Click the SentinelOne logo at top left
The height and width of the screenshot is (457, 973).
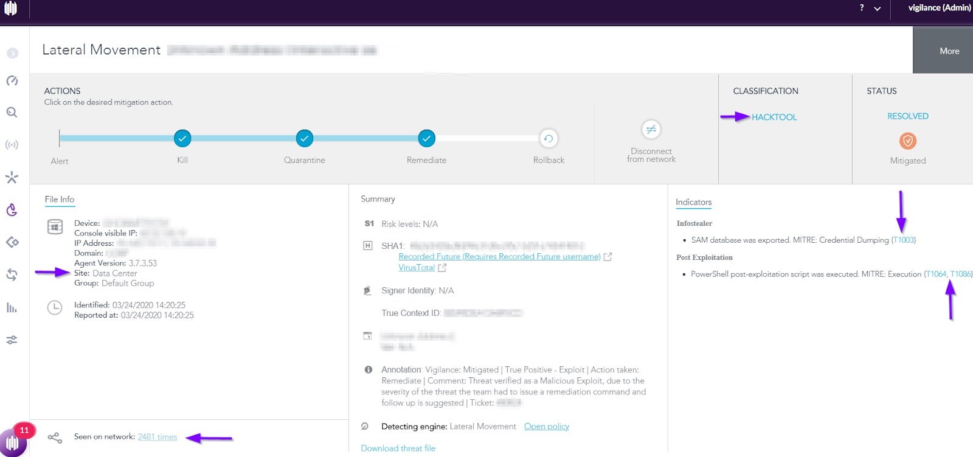[11, 9]
